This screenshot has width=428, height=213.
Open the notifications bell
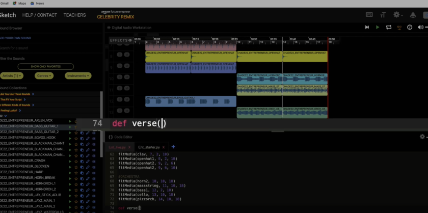[x=412, y=15]
